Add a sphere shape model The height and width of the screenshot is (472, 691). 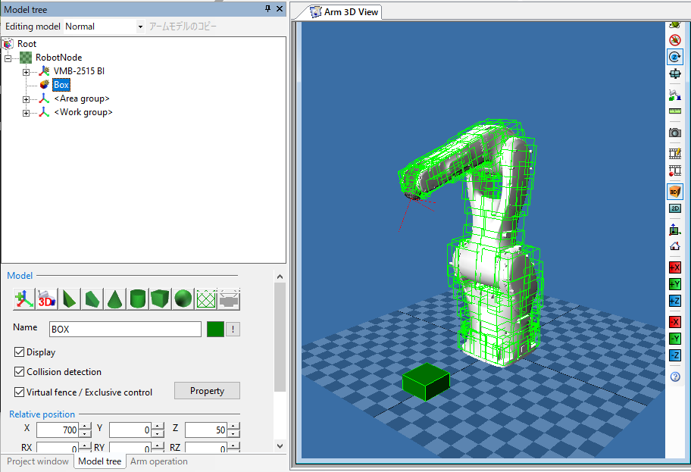183,299
